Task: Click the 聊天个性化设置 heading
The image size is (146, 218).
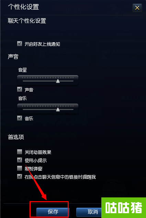Action: click(x=27, y=21)
